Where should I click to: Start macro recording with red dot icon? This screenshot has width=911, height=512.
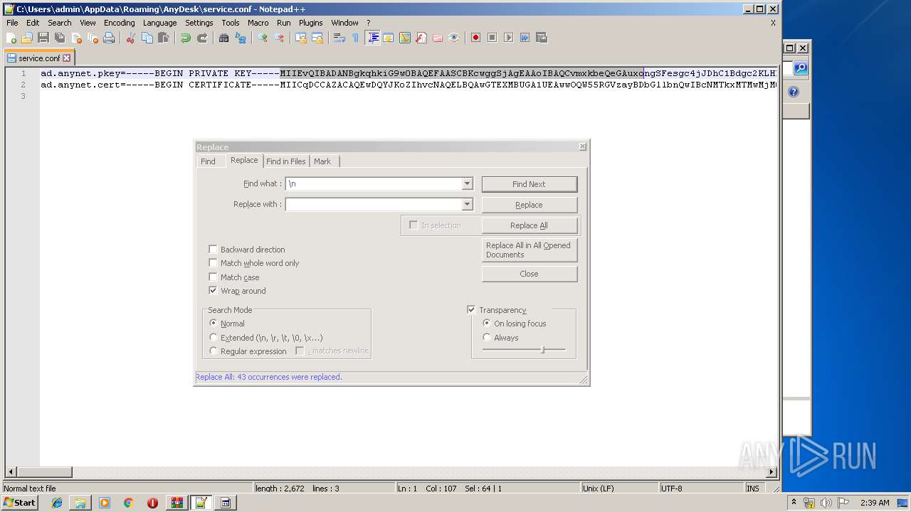(x=475, y=38)
